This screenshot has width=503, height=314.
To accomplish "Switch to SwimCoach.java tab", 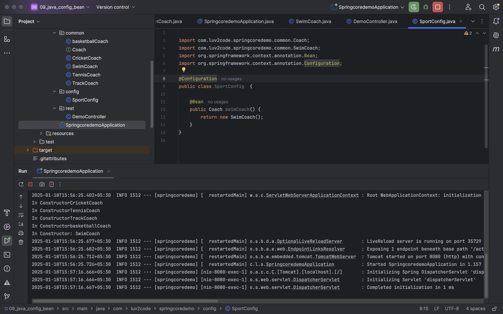I will tap(310, 21).
